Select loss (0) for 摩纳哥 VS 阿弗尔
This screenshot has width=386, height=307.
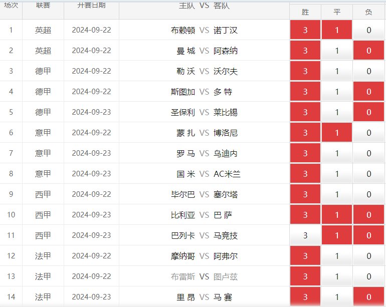pyautogui.click(x=368, y=256)
